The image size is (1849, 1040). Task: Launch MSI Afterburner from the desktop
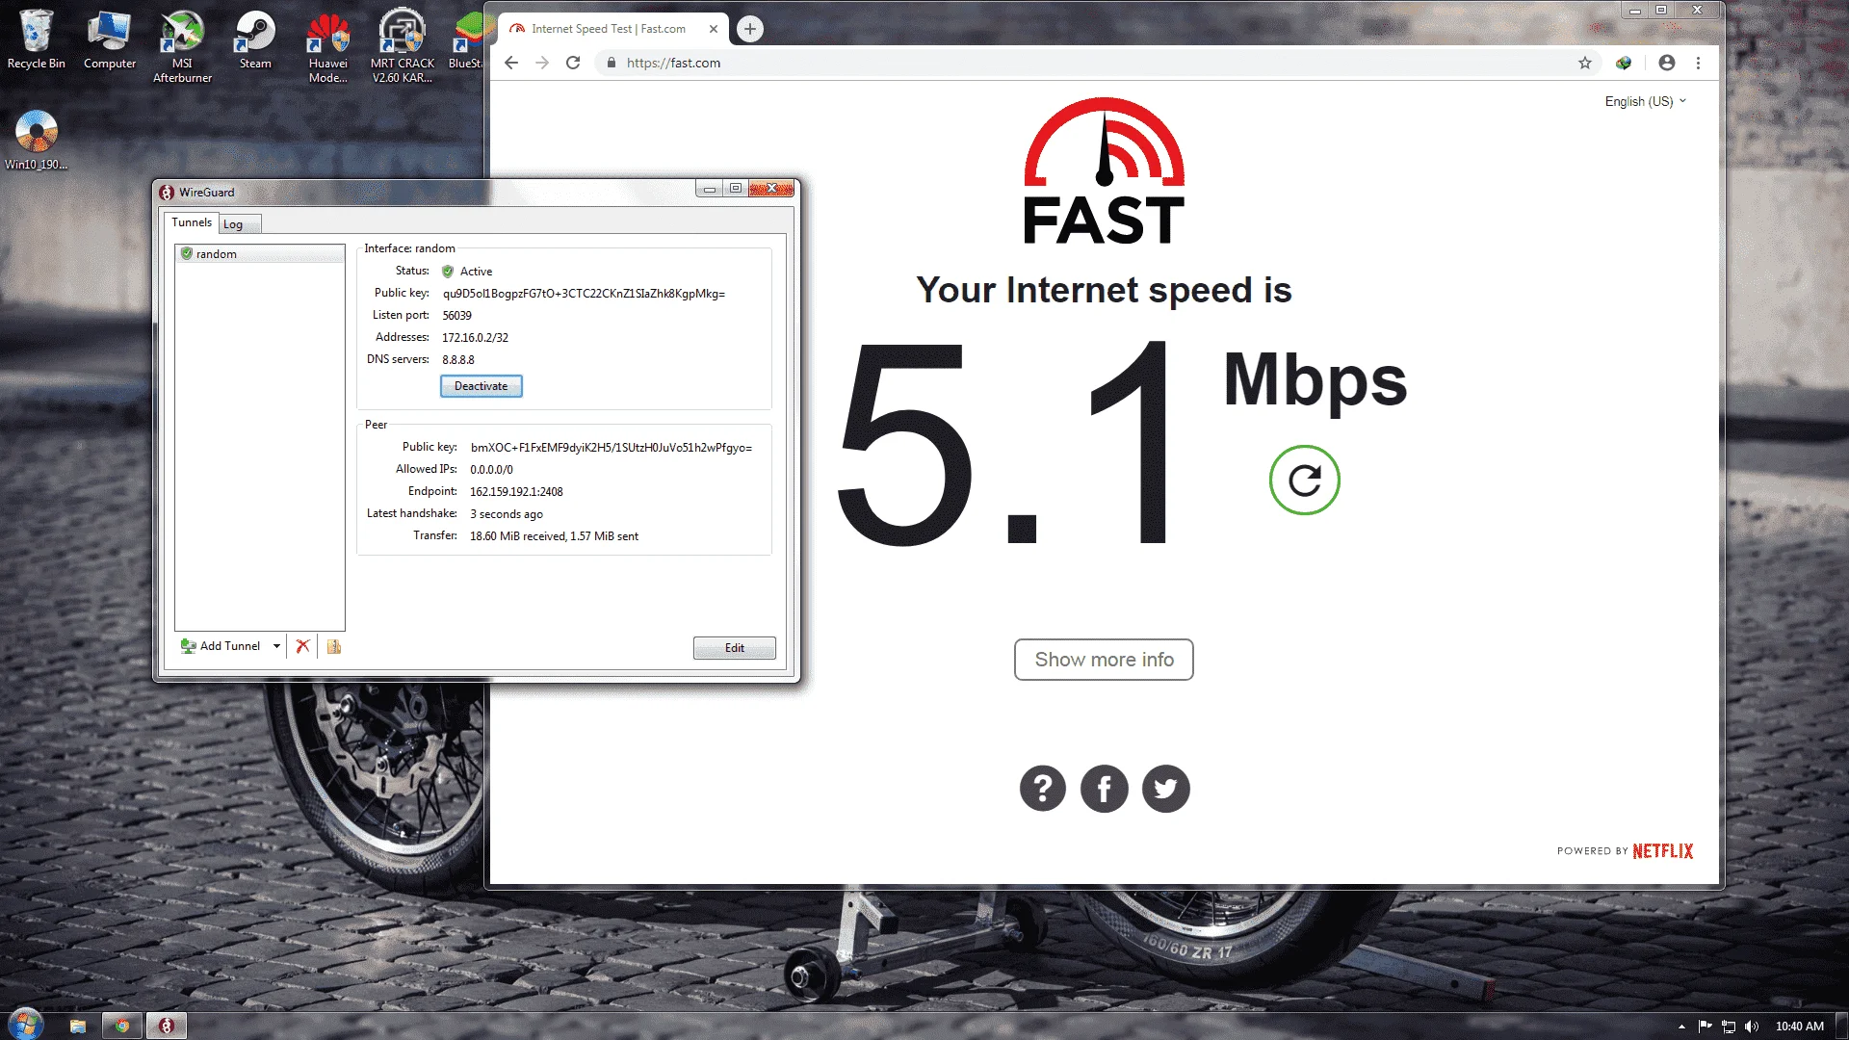coord(182,46)
